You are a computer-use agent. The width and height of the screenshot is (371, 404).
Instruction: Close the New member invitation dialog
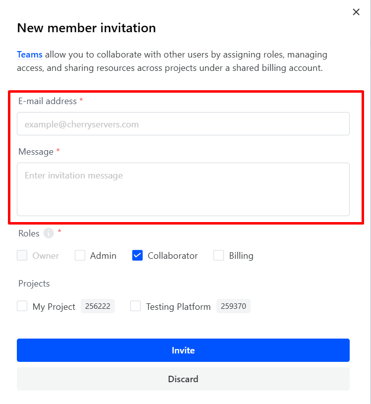[356, 12]
